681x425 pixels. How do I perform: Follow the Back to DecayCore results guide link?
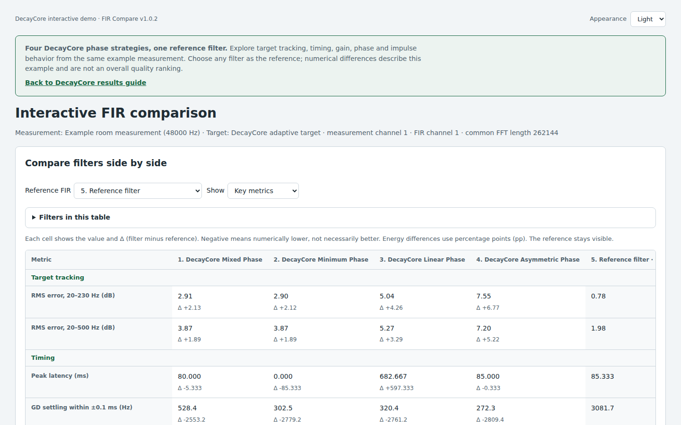pos(86,83)
